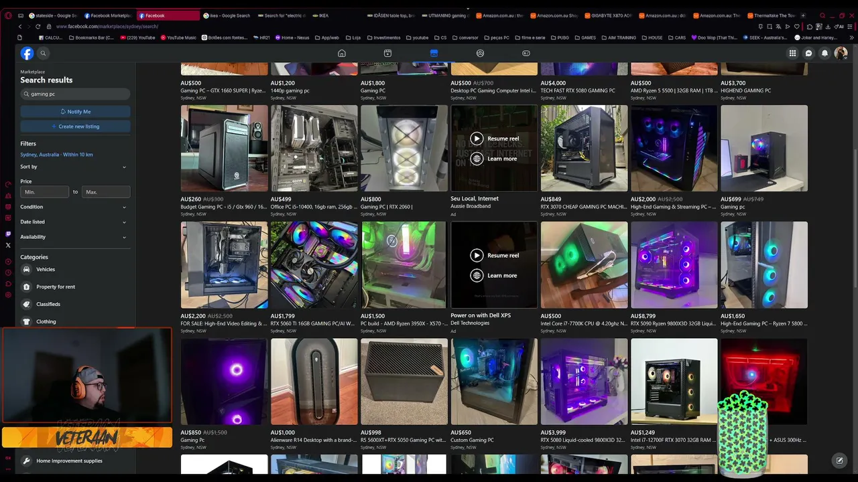Switch to the GIGABYTE X870 tab
Viewport: 858px width, 482px height.
(608, 15)
